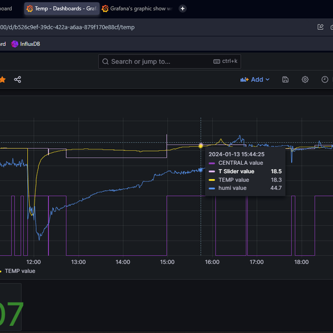Screen dimensions: 333x333
Task: Open the time range clock picker
Action: (325, 79)
